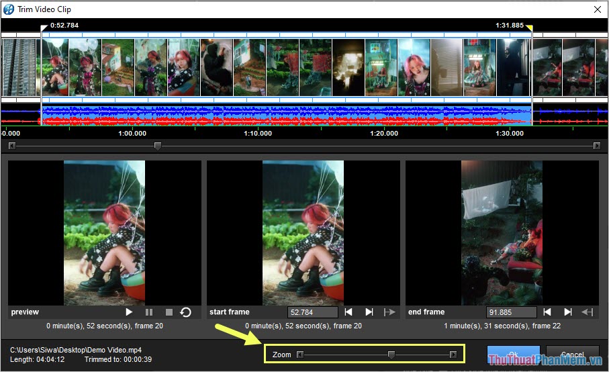Viewport: 609px width, 372px height.
Task: Click the start frame video pane
Action: 303,233
